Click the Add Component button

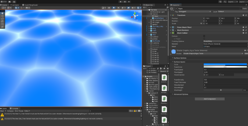coord(210,99)
